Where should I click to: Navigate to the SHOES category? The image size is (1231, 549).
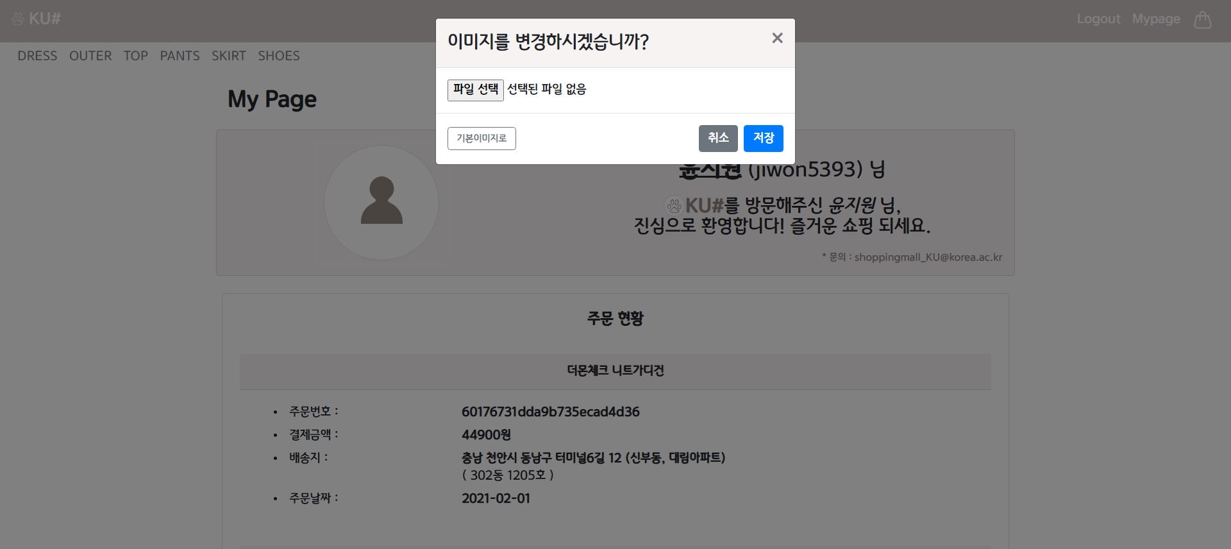point(279,56)
